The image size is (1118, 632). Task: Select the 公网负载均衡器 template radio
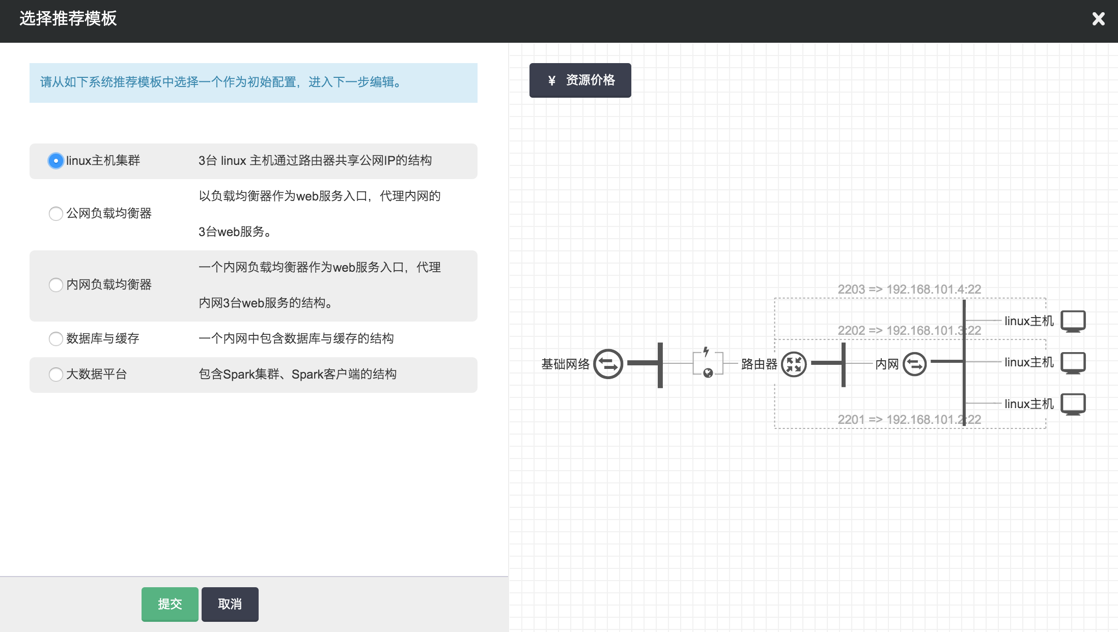[x=55, y=213]
